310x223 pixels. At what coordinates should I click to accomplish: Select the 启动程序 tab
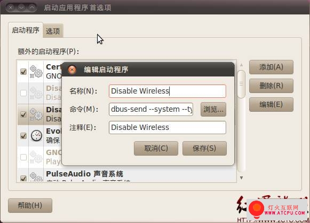26,30
